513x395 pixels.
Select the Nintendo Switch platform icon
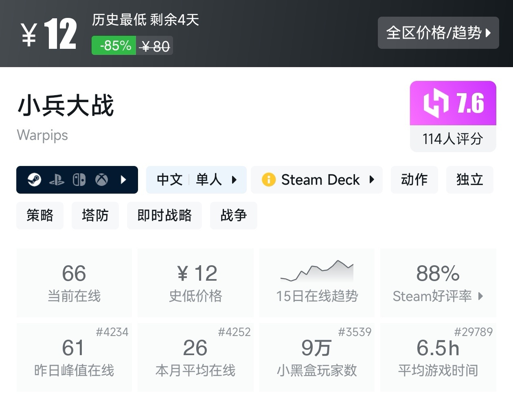pyautogui.click(x=79, y=179)
